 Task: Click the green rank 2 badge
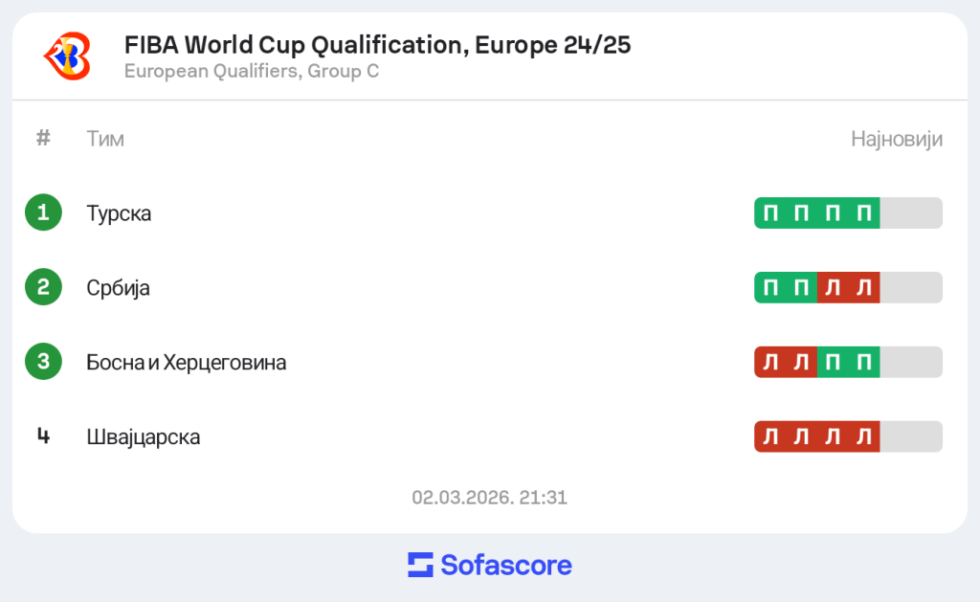coord(43,287)
